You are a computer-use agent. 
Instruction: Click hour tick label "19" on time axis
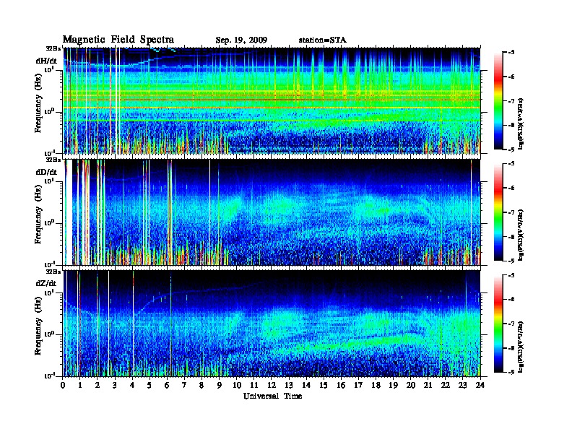pos(393,386)
